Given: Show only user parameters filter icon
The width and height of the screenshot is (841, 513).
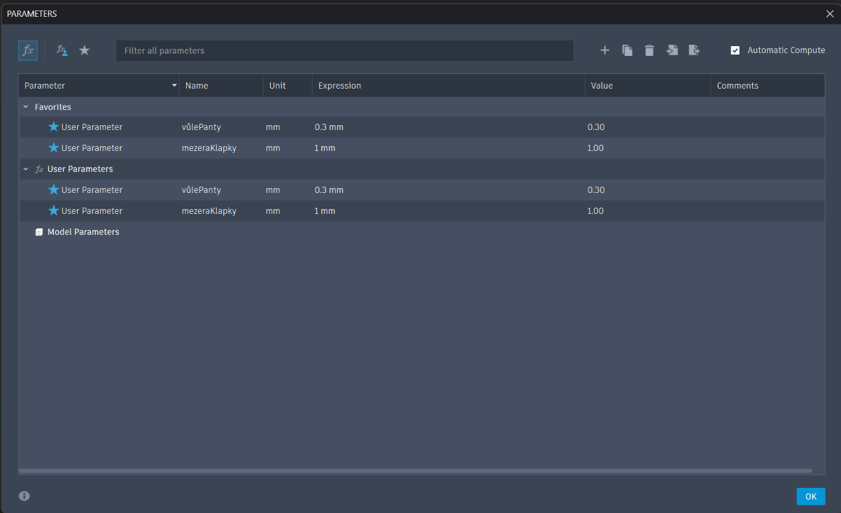Looking at the screenshot, I should point(62,50).
